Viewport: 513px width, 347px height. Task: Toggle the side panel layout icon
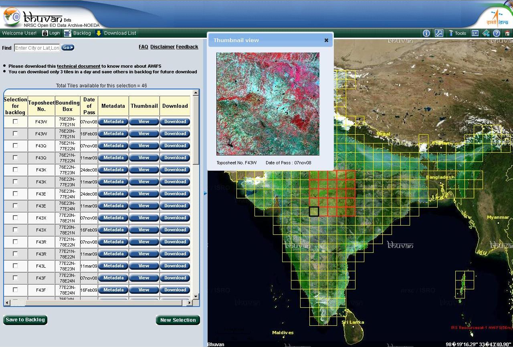pos(475,33)
